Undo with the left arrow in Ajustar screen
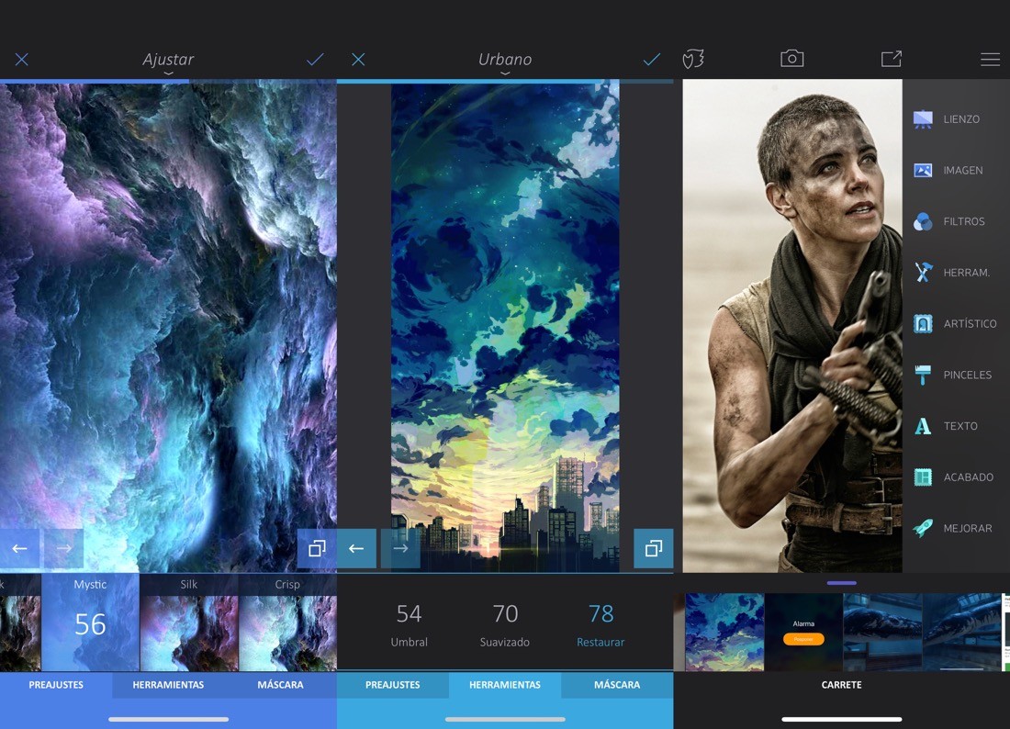 tap(20, 549)
